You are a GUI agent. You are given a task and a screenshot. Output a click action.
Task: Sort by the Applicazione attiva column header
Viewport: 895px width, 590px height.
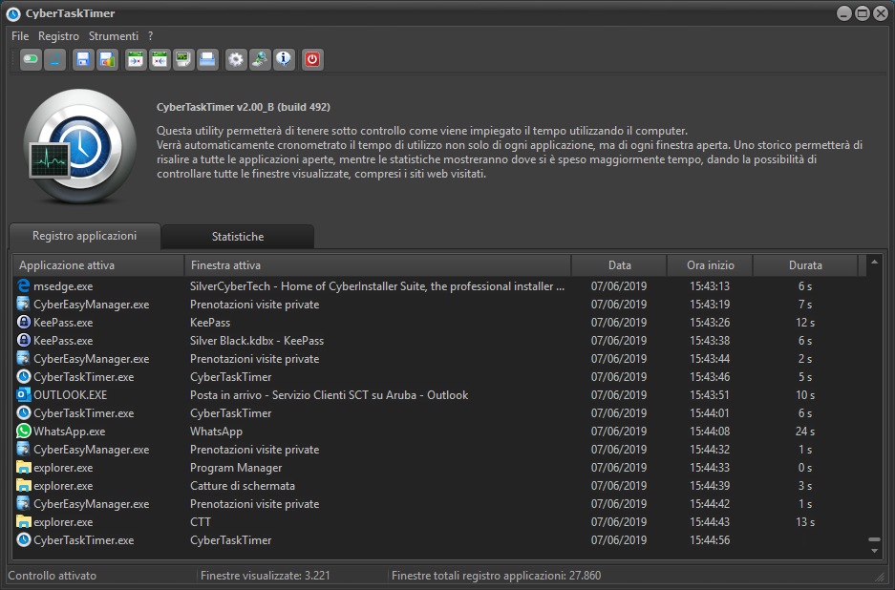98,265
